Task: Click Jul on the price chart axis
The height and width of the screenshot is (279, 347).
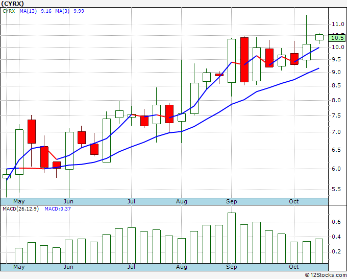Action: point(131,202)
